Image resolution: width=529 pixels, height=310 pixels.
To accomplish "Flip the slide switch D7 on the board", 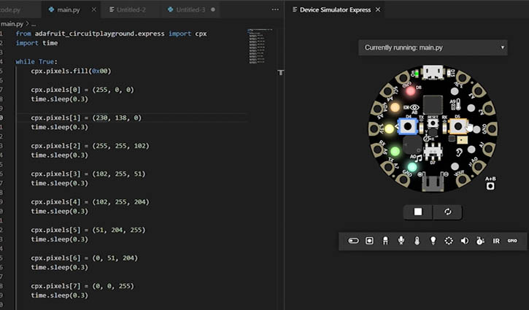I will pos(433,151).
